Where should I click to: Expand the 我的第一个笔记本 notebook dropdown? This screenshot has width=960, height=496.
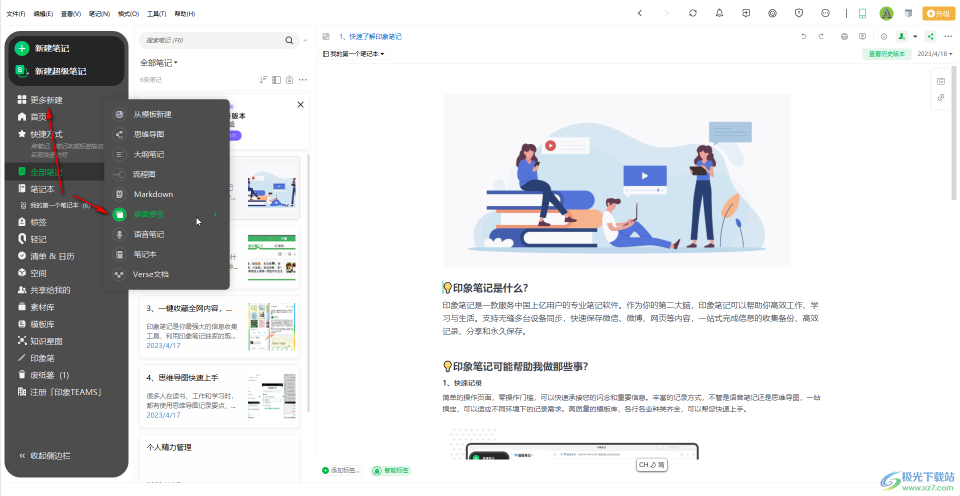353,54
